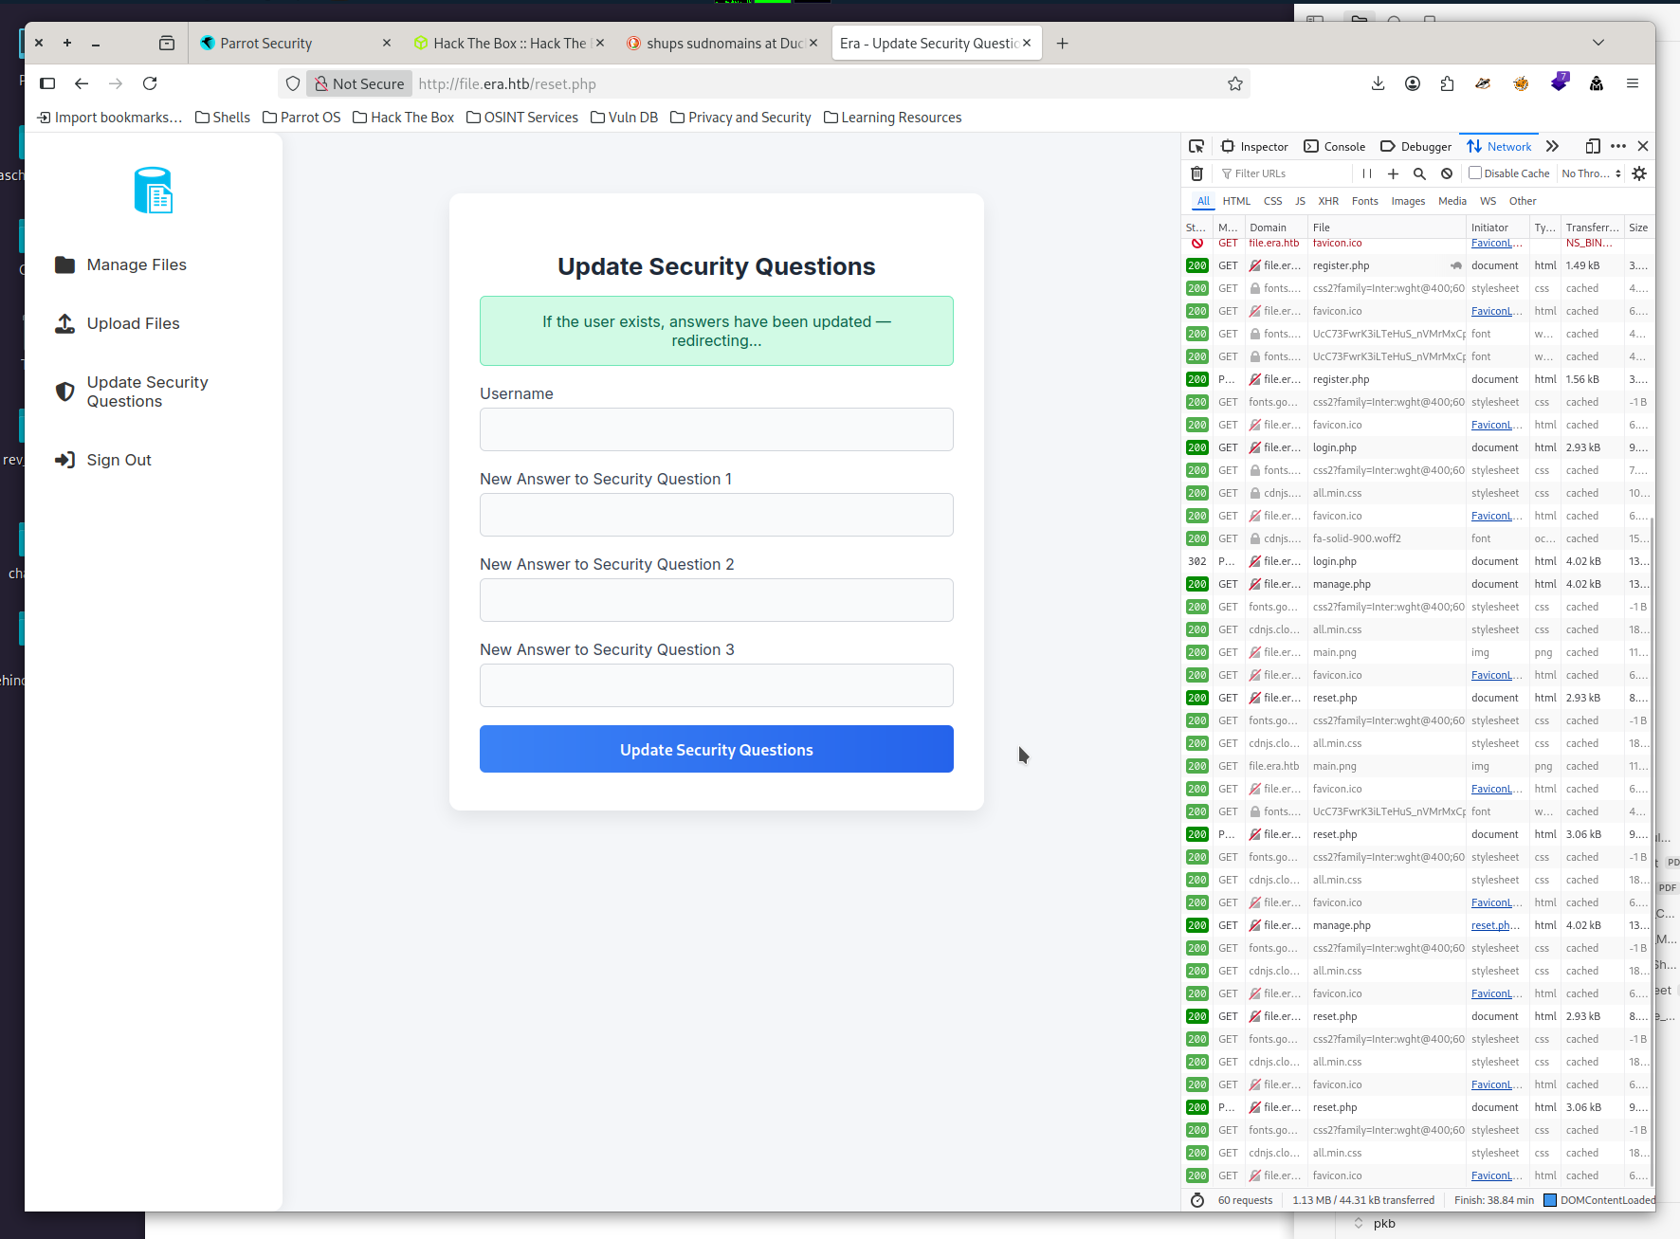Select the element picker in DevTools
Viewport: 1680px width, 1239px height.
pos(1196,146)
